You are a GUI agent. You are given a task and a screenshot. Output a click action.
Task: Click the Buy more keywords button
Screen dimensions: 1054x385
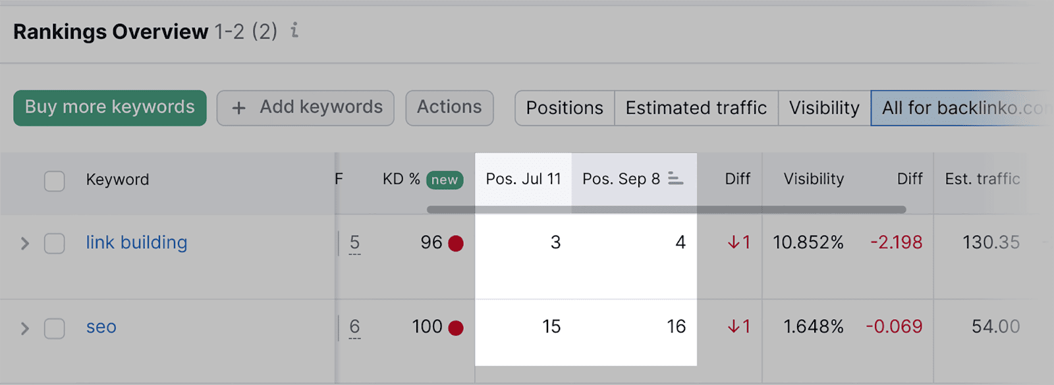(x=110, y=107)
